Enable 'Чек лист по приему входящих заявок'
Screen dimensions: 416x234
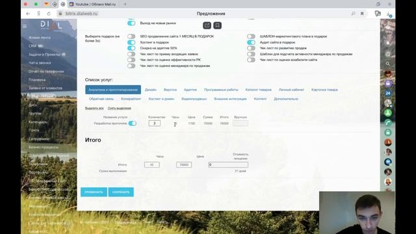(131, 54)
